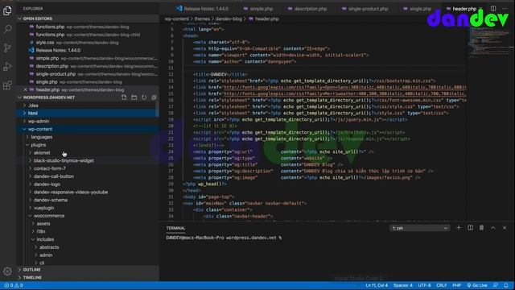This screenshot has height=290, width=515.
Task: Open style.css from Open Editors
Action: [x=88, y=43]
